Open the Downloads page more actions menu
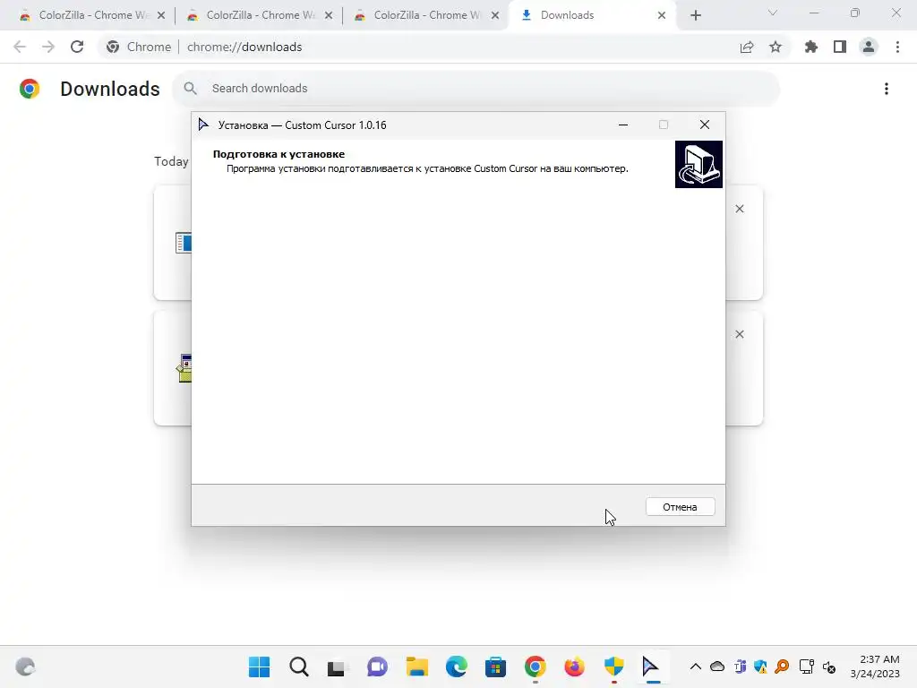This screenshot has height=688, width=917. pyautogui.click(x=887, y=89)
